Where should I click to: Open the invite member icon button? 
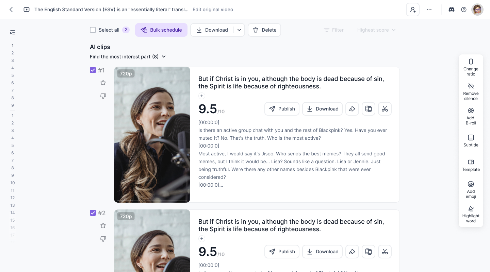pyautogui.click(x=413, y=10)
